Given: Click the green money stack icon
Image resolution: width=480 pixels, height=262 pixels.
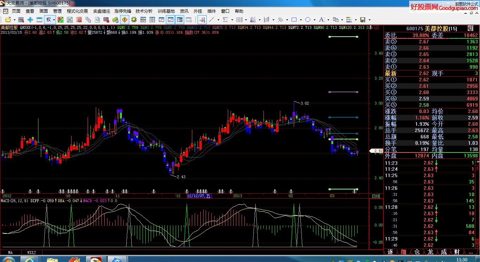Looking at the screenshot, I should tap(116, 20).
